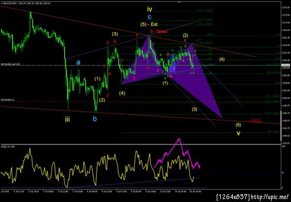Click the '100' level on the RSI scale
Viewport: 291px width, 202px height.
coord(283,147)
